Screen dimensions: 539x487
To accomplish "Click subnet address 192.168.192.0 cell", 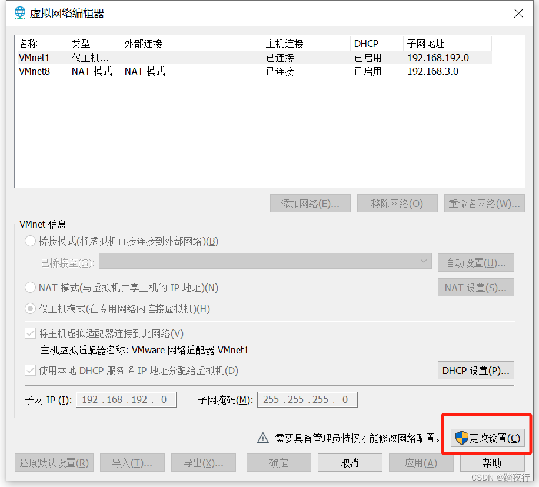I will click(x=438, y=58).
